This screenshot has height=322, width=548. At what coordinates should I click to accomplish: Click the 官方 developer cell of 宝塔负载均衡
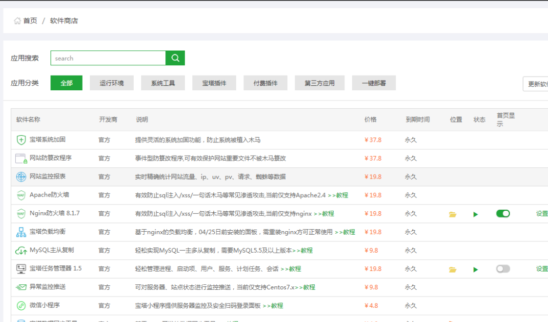[104, 232]
